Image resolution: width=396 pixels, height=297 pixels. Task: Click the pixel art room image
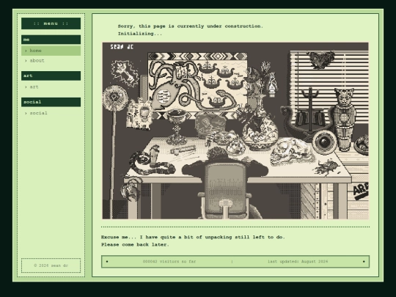coord(235,131)
